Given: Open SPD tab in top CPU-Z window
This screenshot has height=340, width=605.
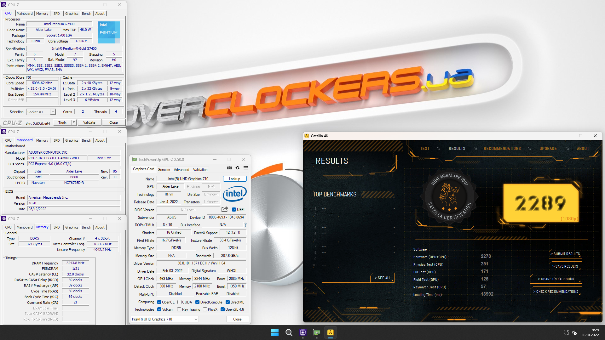Looking at the screenshot, I should coord(56,14).
